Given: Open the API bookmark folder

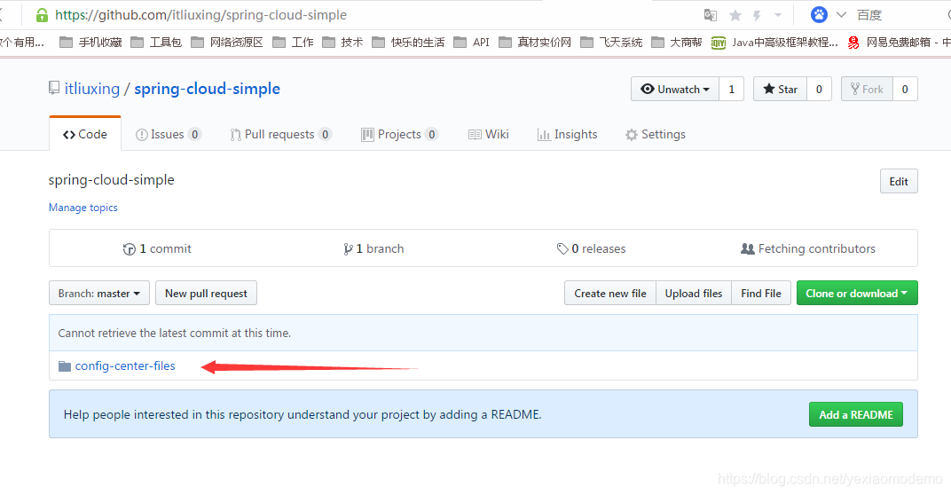Looking at the screenshot, I should (472, 43).
